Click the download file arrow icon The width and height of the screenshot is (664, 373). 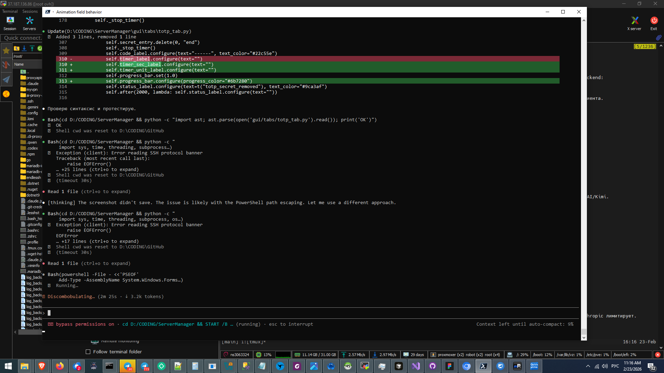click(x=24, y=48)
